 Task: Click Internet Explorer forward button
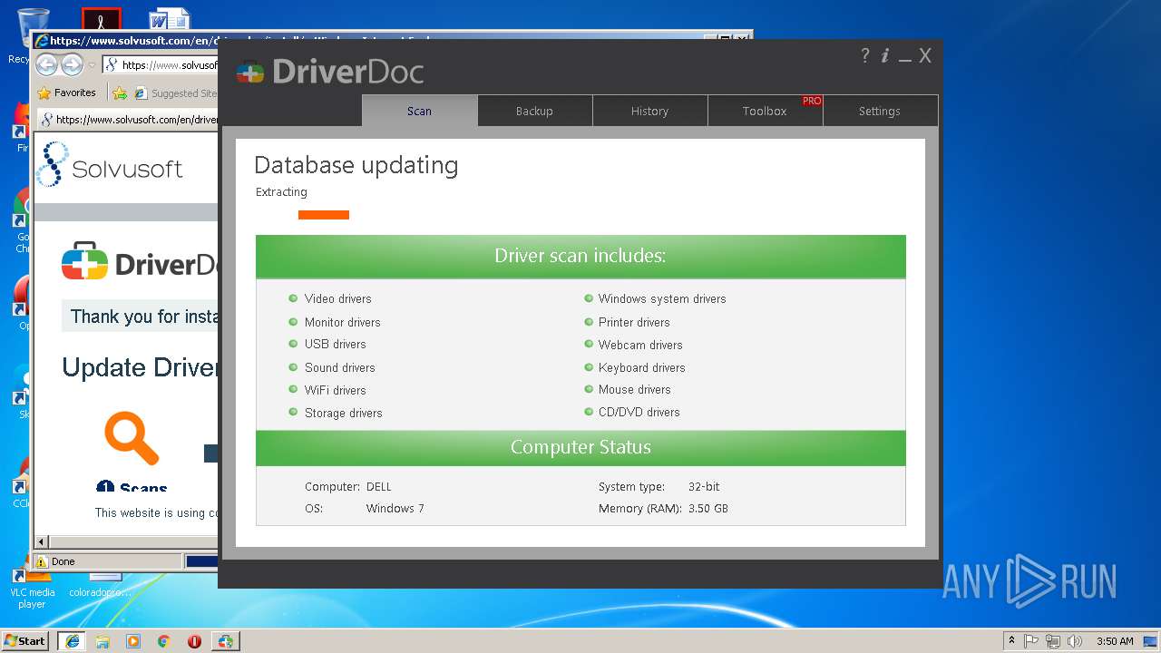click(72, 64)
